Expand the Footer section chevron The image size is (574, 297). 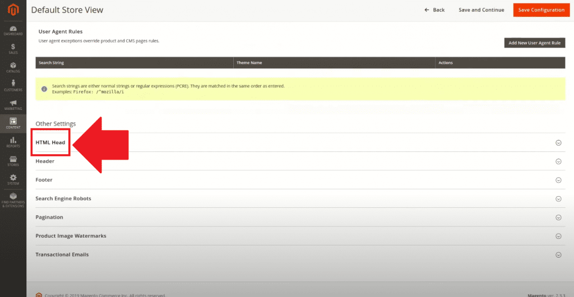(558, 180)
